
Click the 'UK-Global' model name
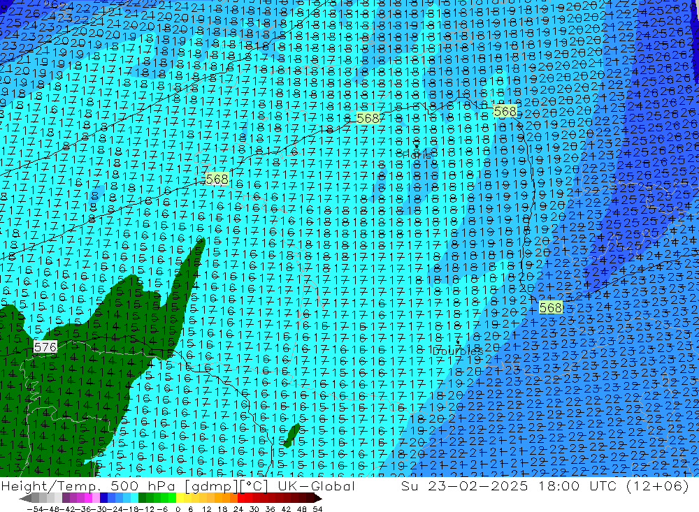pyautogui.click(x=317, y=486)
